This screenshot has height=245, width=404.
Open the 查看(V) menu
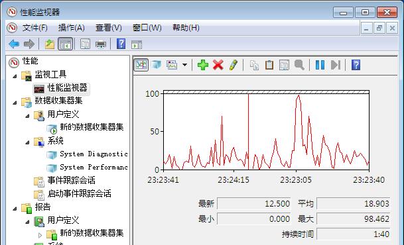coord(109,28)
